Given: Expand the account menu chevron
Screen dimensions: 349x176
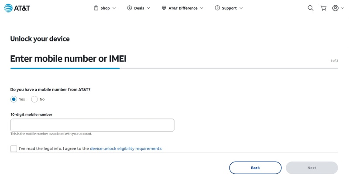Looking at the screenshot, I should 342,8.
